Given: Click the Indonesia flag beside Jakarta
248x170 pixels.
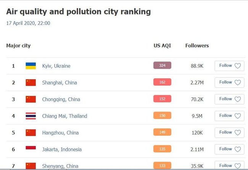Looking at the screenshot, I should (31, 149).
